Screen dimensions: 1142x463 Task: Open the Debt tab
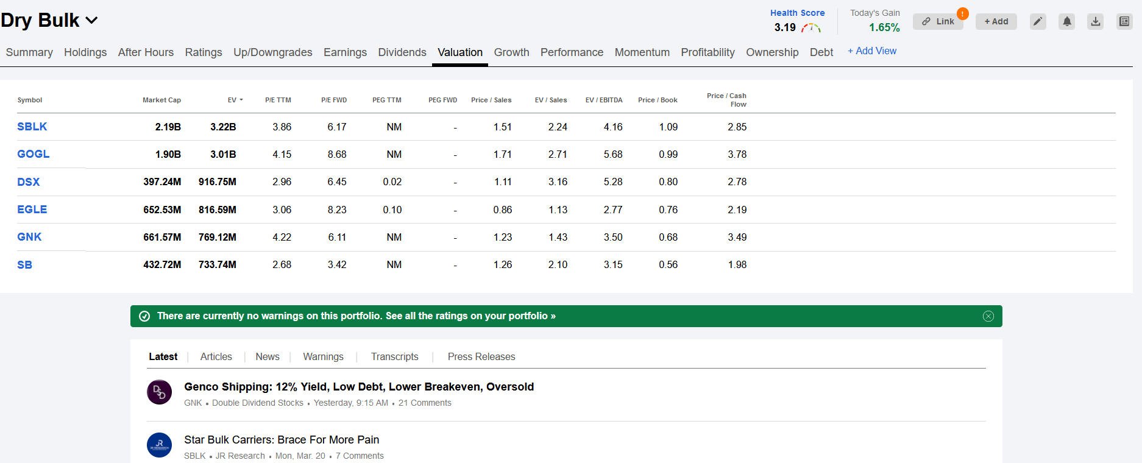(x=821, y=52)
